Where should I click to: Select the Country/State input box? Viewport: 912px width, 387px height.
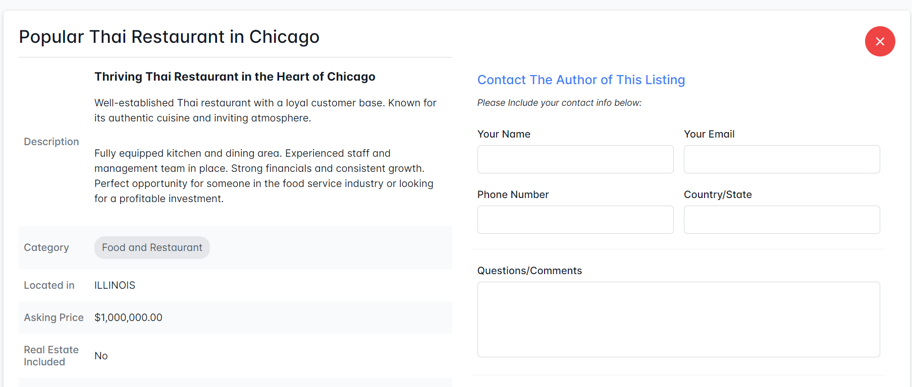click(781, 220)
